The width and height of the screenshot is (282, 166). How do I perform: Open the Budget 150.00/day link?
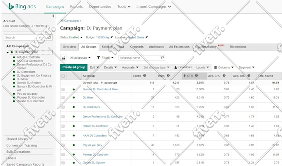tap(102, 37)
